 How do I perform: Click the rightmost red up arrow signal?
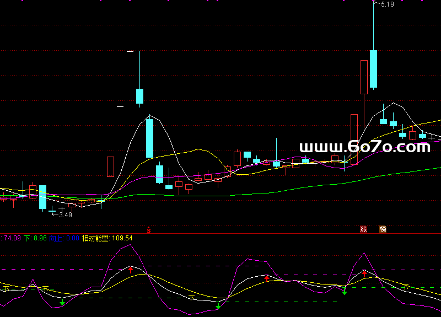(364, 273)
